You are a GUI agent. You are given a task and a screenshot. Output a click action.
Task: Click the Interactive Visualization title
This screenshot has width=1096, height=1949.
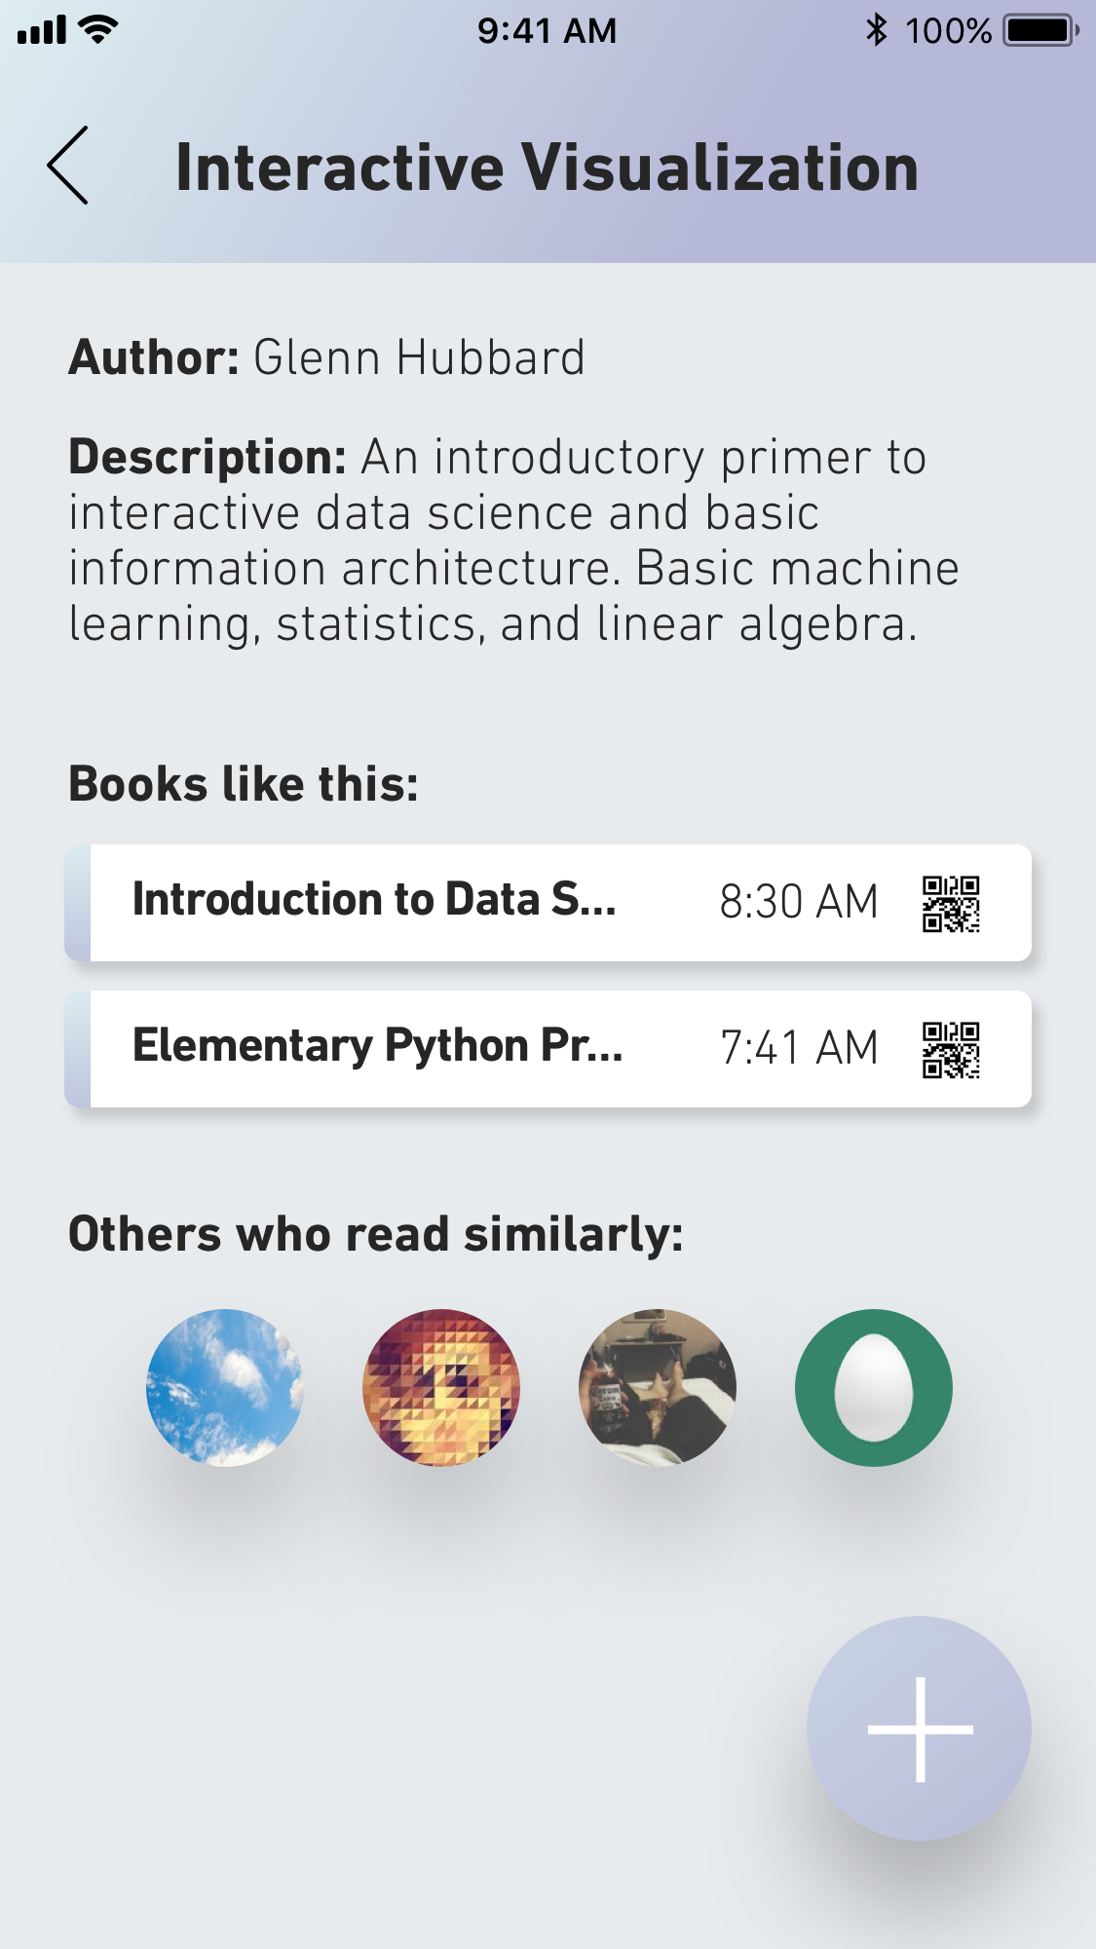[547, 168]
